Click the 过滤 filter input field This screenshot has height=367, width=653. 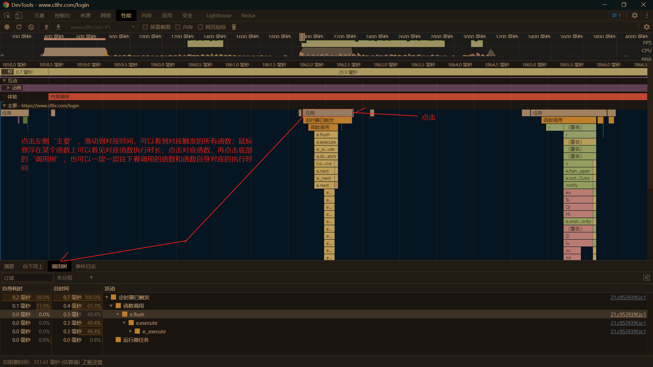[x=27, y=278]
